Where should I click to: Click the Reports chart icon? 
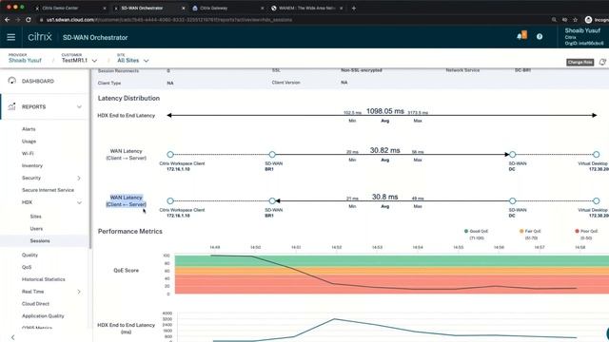(x=12, y=106)
